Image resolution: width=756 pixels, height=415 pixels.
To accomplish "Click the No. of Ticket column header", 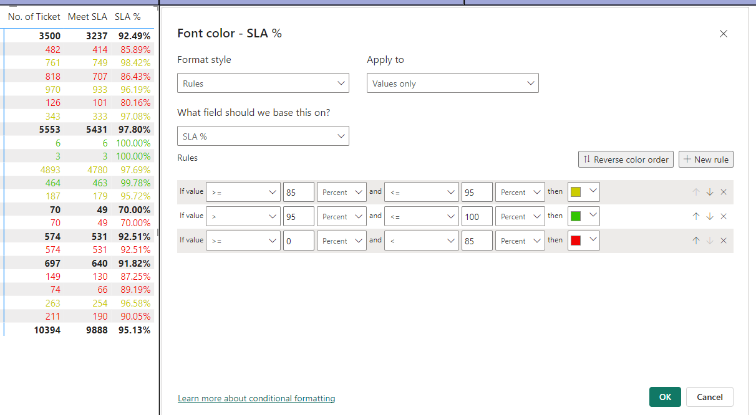I will tap(34, 17).
